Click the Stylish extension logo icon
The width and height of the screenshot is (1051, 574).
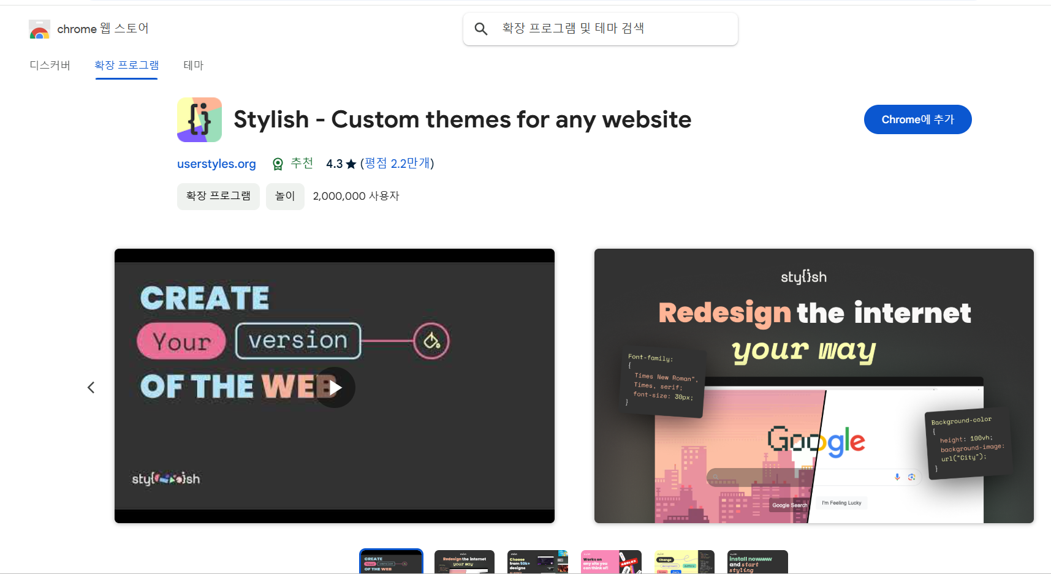pyautogui.click(x=199, y=119)
